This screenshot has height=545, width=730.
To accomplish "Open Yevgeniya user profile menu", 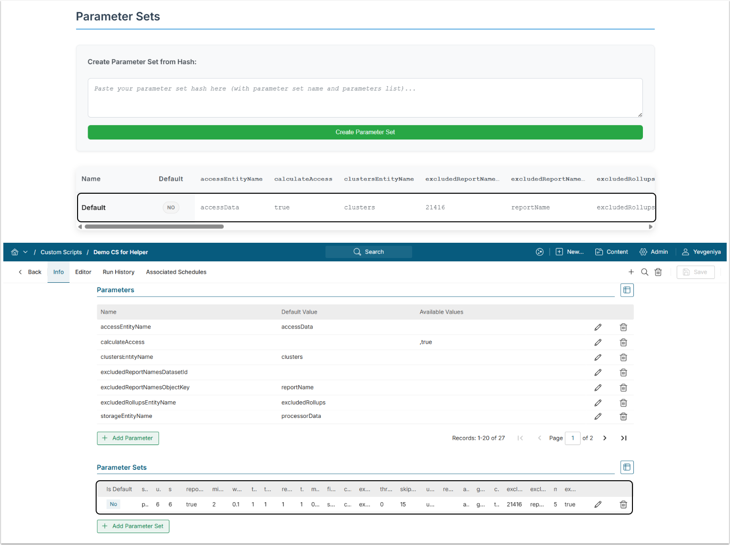I will pyautogui.click(x=701, y=252).
